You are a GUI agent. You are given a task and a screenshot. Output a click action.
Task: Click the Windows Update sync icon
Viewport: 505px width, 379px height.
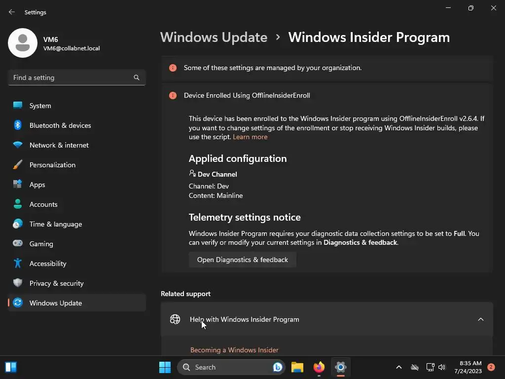pos(18,303)
